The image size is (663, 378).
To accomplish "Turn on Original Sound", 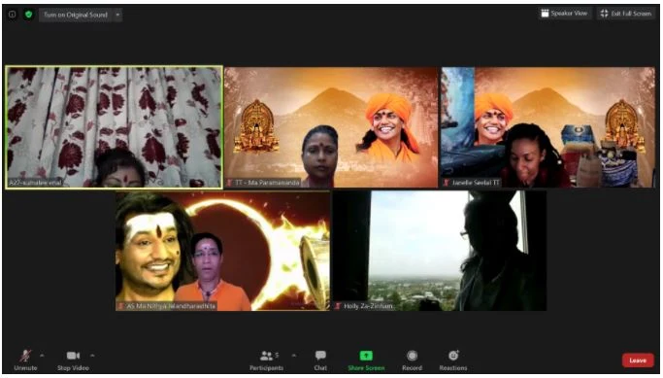I will (76, 15).
